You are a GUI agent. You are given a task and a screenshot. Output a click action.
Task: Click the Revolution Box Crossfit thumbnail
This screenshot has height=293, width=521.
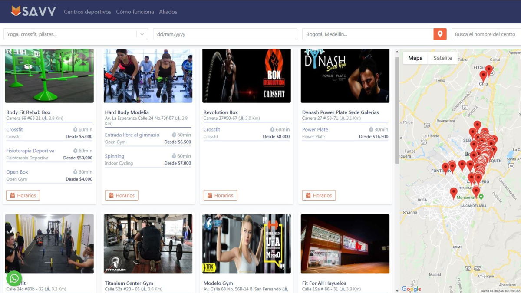(247, 76)
